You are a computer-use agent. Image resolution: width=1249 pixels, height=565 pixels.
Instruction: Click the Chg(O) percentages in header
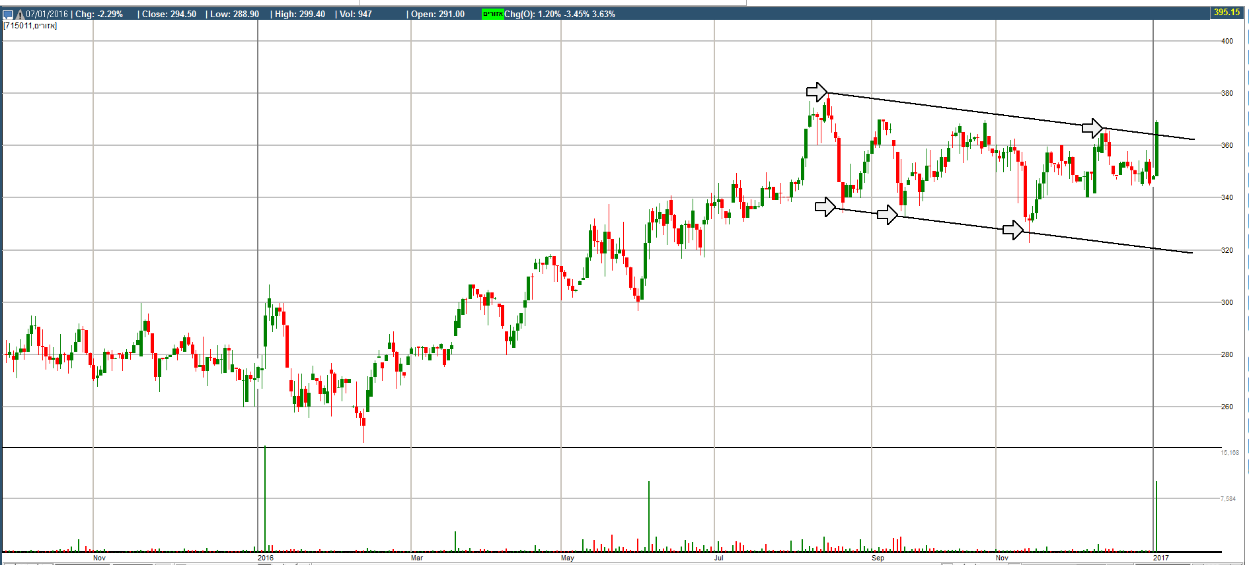pyautogui.click(x=560, y=14)
